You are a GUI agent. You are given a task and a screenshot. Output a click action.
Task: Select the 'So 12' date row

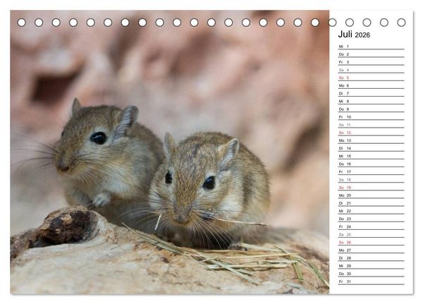click(372, 133)
